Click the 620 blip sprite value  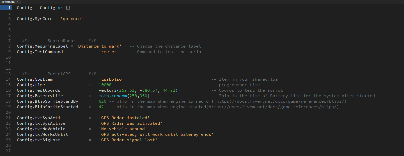tap(103, 101)
